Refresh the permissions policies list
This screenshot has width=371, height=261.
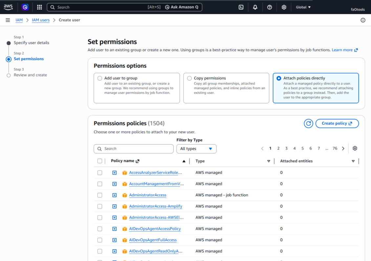[308, 123]
